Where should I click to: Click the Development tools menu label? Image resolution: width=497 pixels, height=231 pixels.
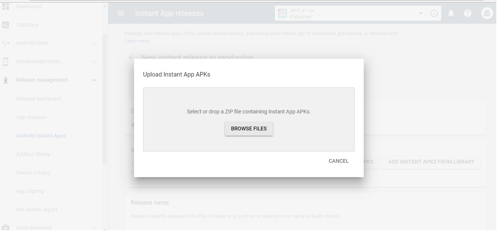pyautogui.click(x=38, y=61)
